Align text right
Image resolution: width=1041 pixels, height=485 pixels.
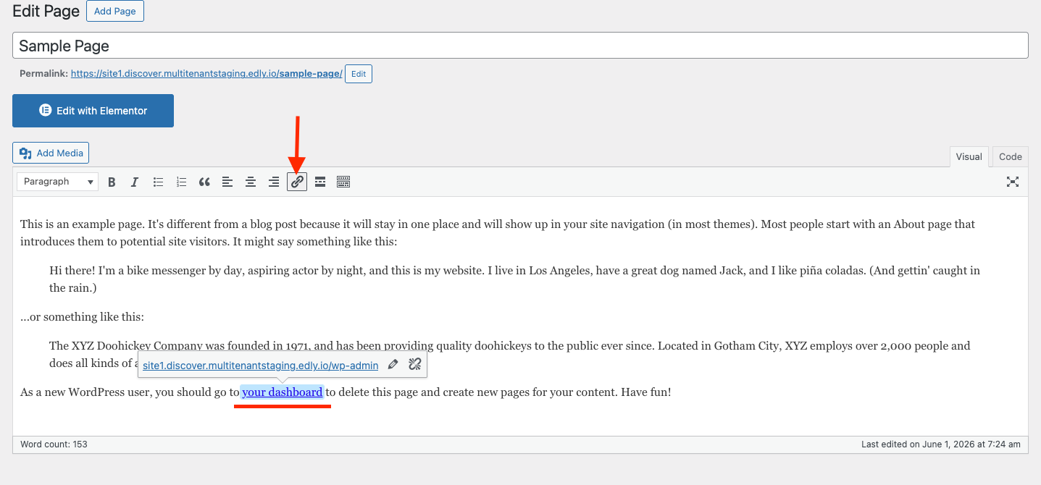click(x=274, y=182)
